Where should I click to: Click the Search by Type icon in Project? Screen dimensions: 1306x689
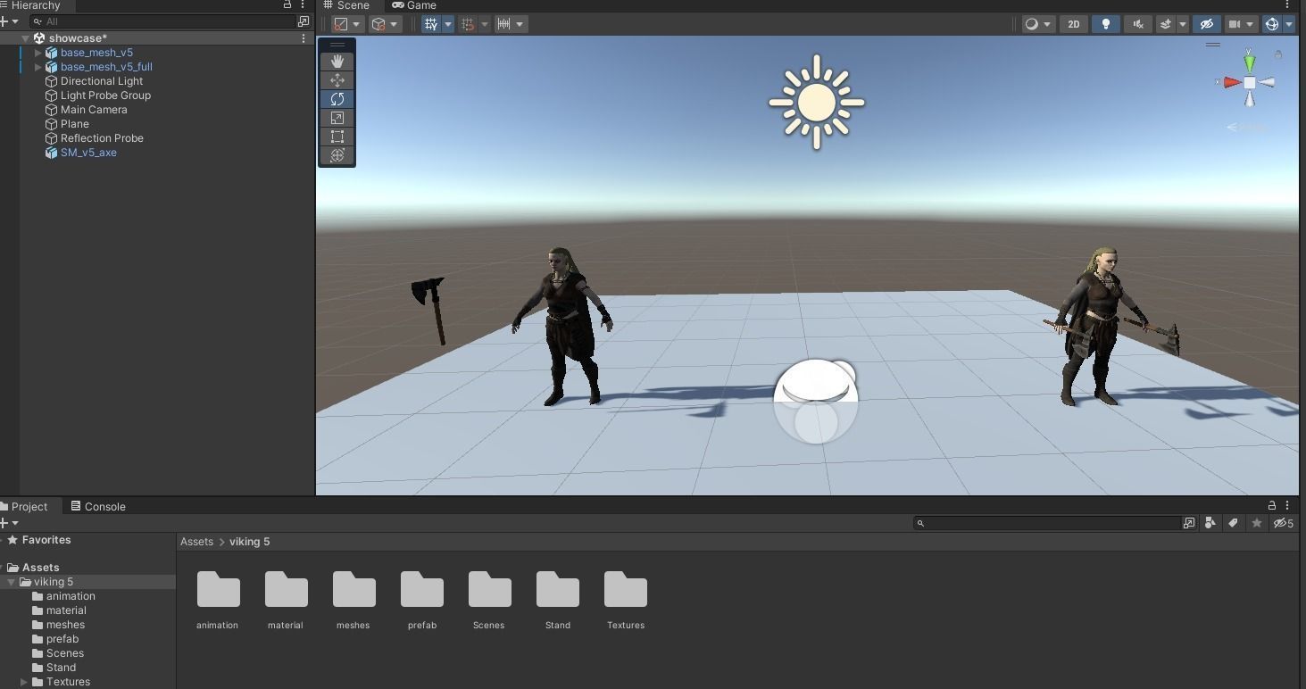[1210, 523]
